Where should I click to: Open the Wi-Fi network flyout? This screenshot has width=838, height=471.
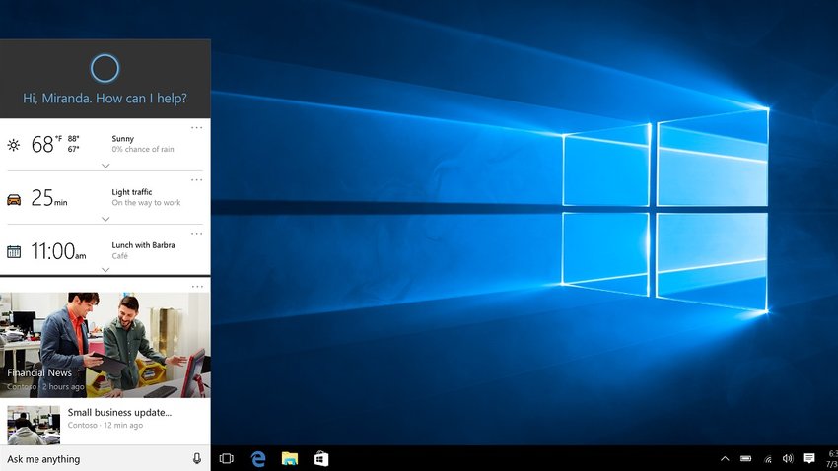(767, 459)
